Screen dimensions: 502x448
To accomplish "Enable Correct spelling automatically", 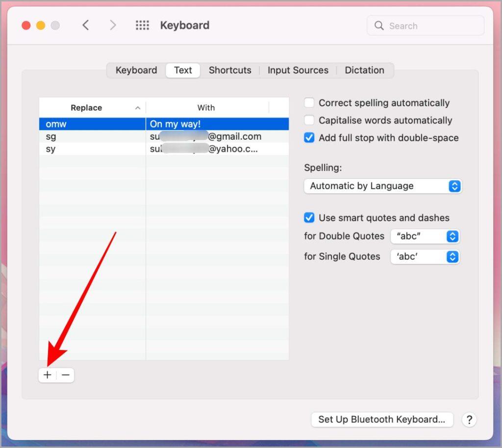I will pyautogui.click(x=309, y=103).
